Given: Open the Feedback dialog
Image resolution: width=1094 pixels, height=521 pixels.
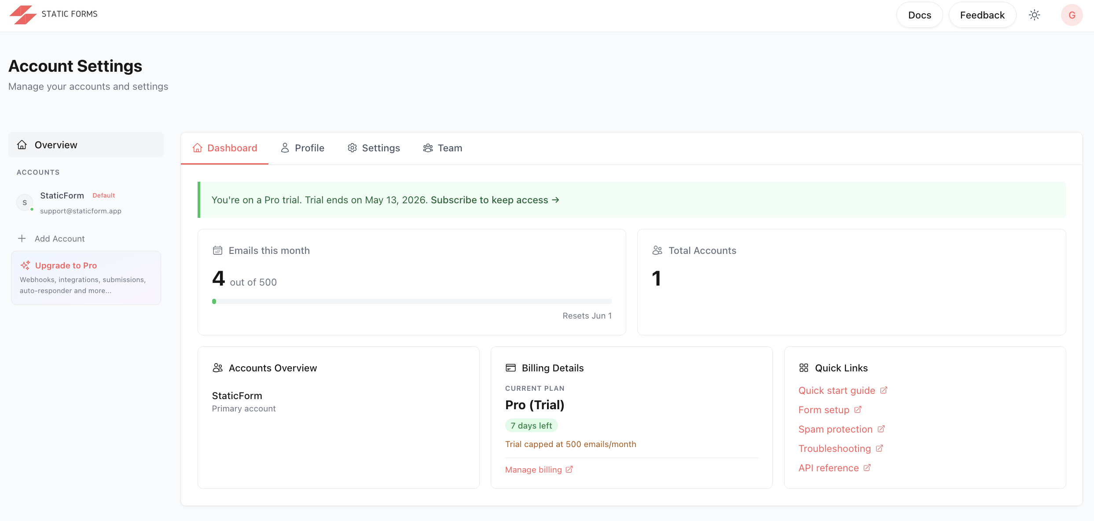Looking at the screenshot, I should pos(982,15).
